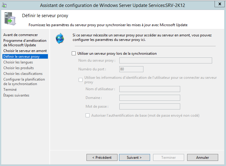Click the 'Domaine :' label

[94, 98]
